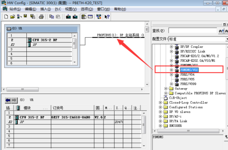Select the Gateway folder
This screenshot has height=150, width=228.
pyautogui.click(x=181, y=88)
